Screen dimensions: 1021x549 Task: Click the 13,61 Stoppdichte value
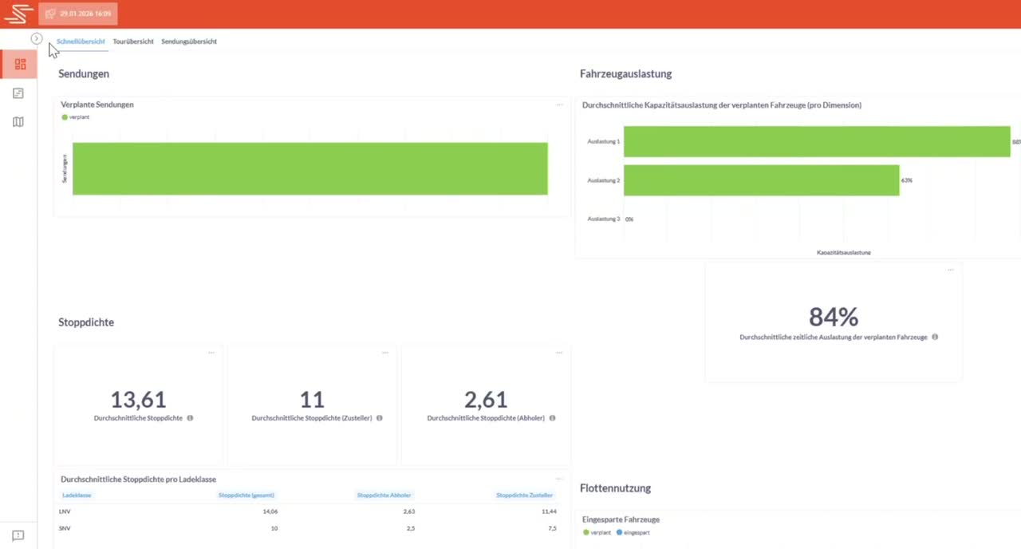pyautogui.click(x=138, y=399)
